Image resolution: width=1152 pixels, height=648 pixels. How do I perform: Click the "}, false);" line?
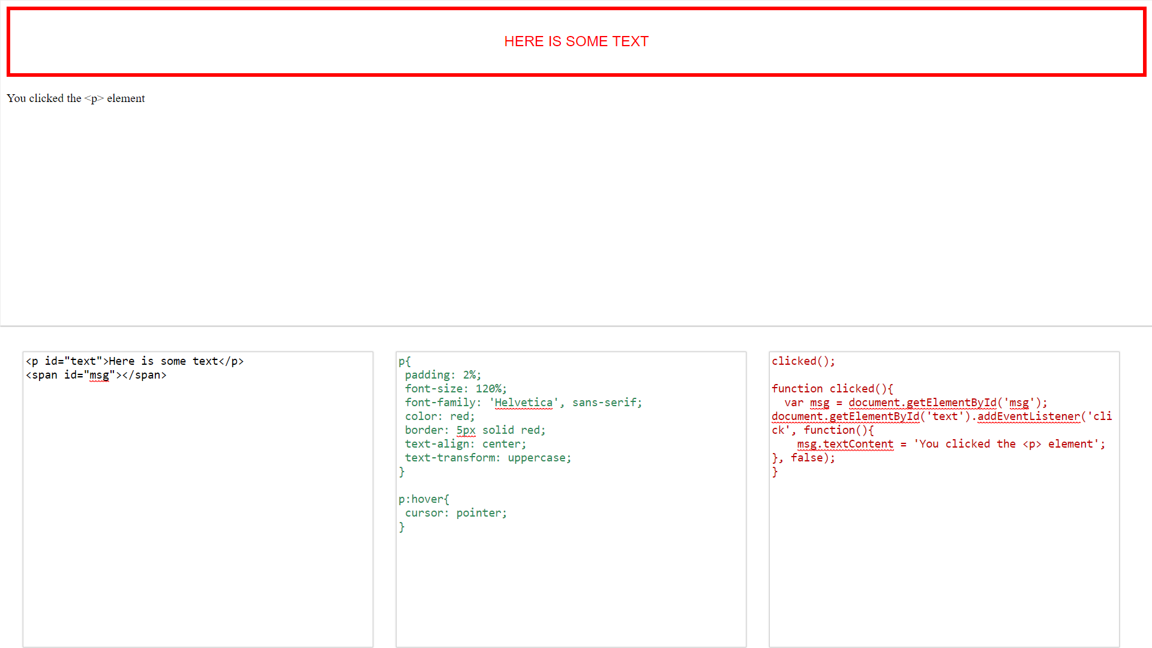coord(803,458)
